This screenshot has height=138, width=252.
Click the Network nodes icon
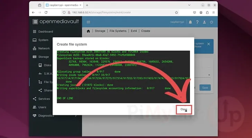[34, 48]
